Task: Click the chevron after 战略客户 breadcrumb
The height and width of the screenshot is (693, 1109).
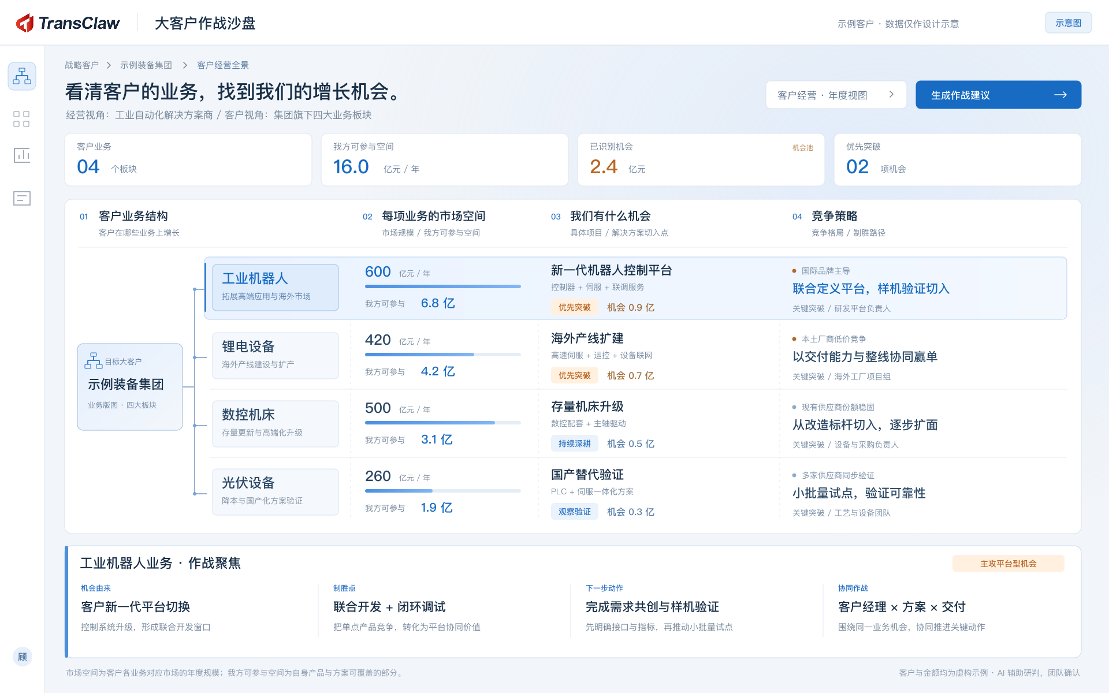Action: [109, 65]
